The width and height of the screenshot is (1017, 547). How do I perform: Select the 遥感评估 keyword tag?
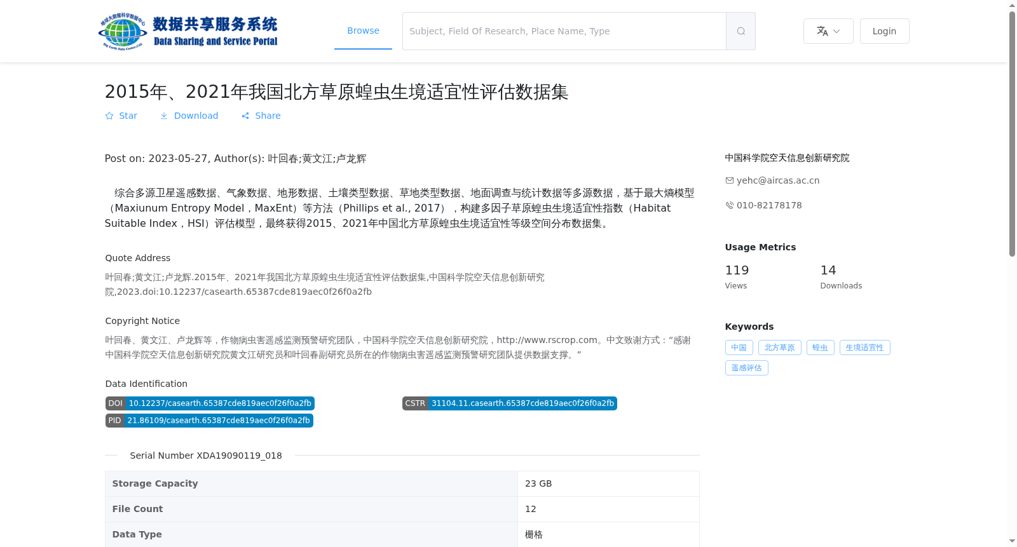click(x=747, y=368)
